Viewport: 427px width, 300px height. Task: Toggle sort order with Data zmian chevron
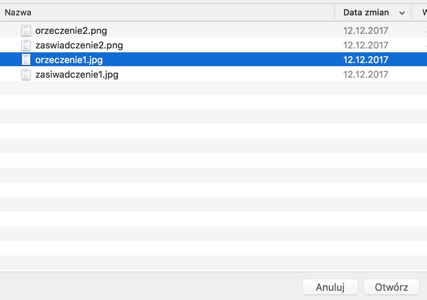coord(402,13)
